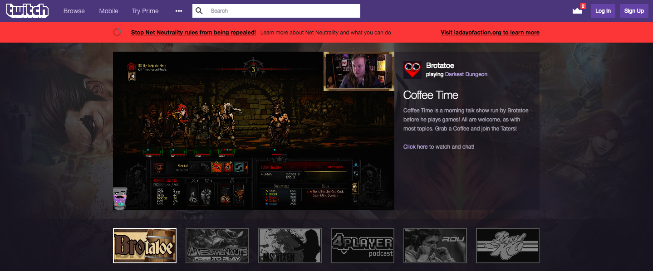Follow the Click here link to watch

pos(415,147)
